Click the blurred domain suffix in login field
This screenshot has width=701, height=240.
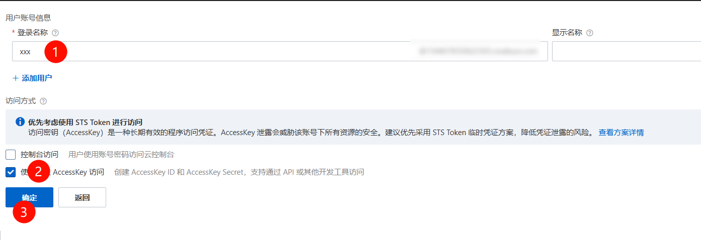pyautogui.click(x=478, y=51)
